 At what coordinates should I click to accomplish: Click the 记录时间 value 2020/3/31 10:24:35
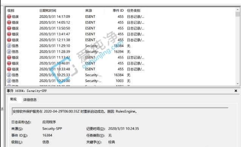tap(124, 129)
